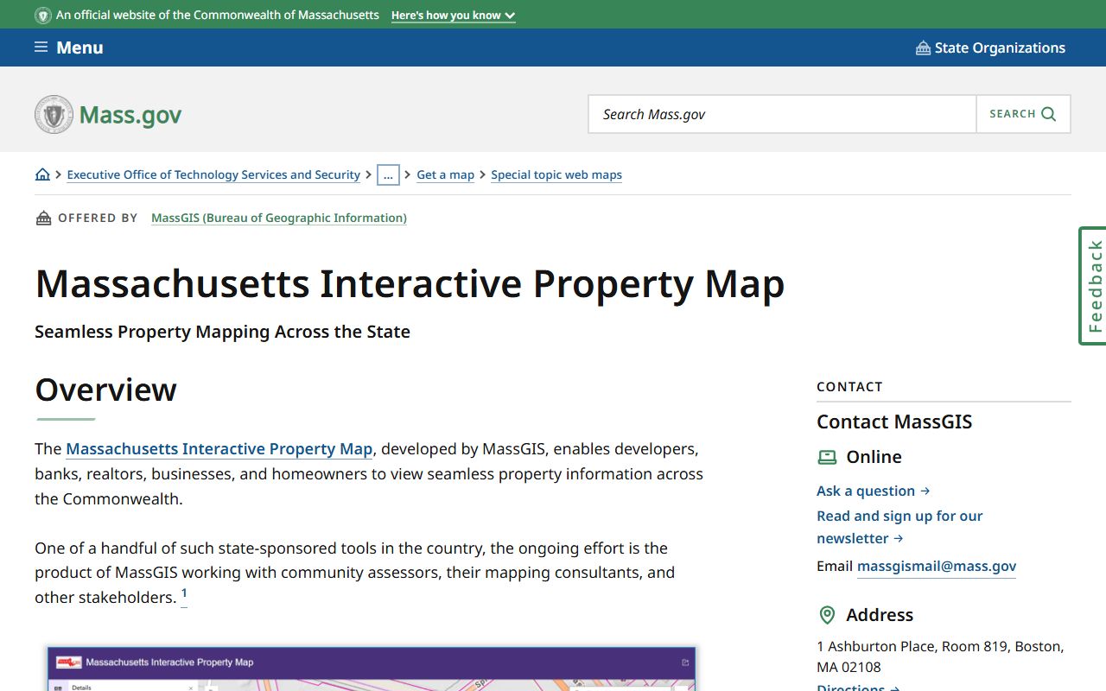Expand the collapsed breadcrumb ellipsis
This screenshot has height=691, width=1106.
click(388, 174)
